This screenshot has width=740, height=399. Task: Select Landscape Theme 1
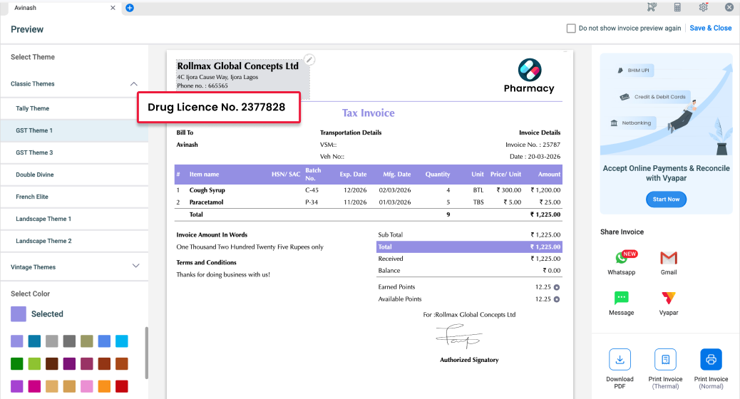(74, 219)
